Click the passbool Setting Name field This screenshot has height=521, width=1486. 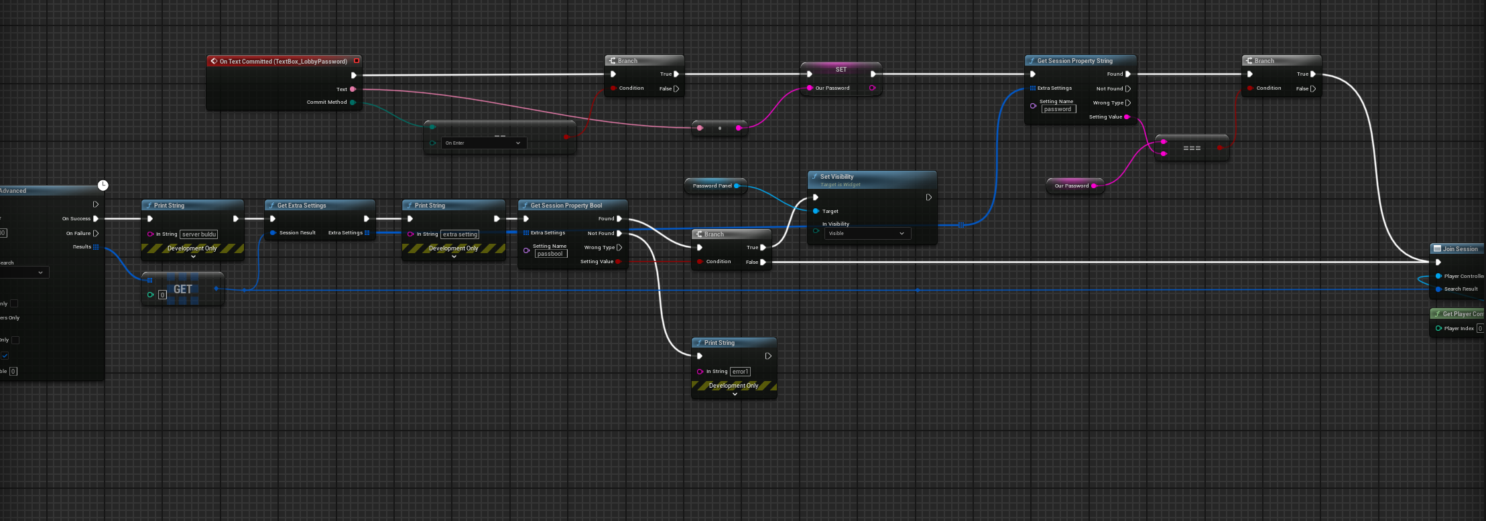[550, 254]
